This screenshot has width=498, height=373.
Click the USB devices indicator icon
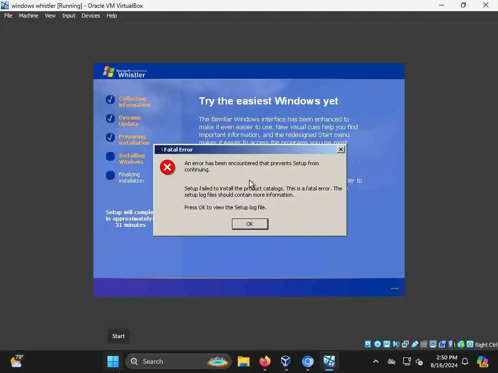(x=415, y=344)
